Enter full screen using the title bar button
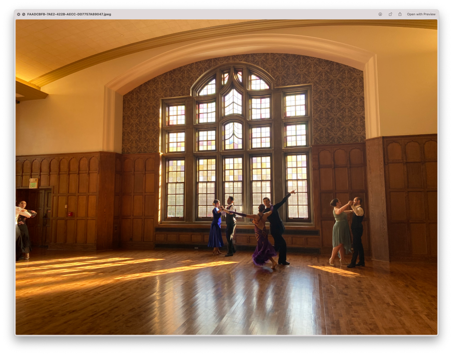Viewport: 453px width, 355px height. [x=23, y=14]
